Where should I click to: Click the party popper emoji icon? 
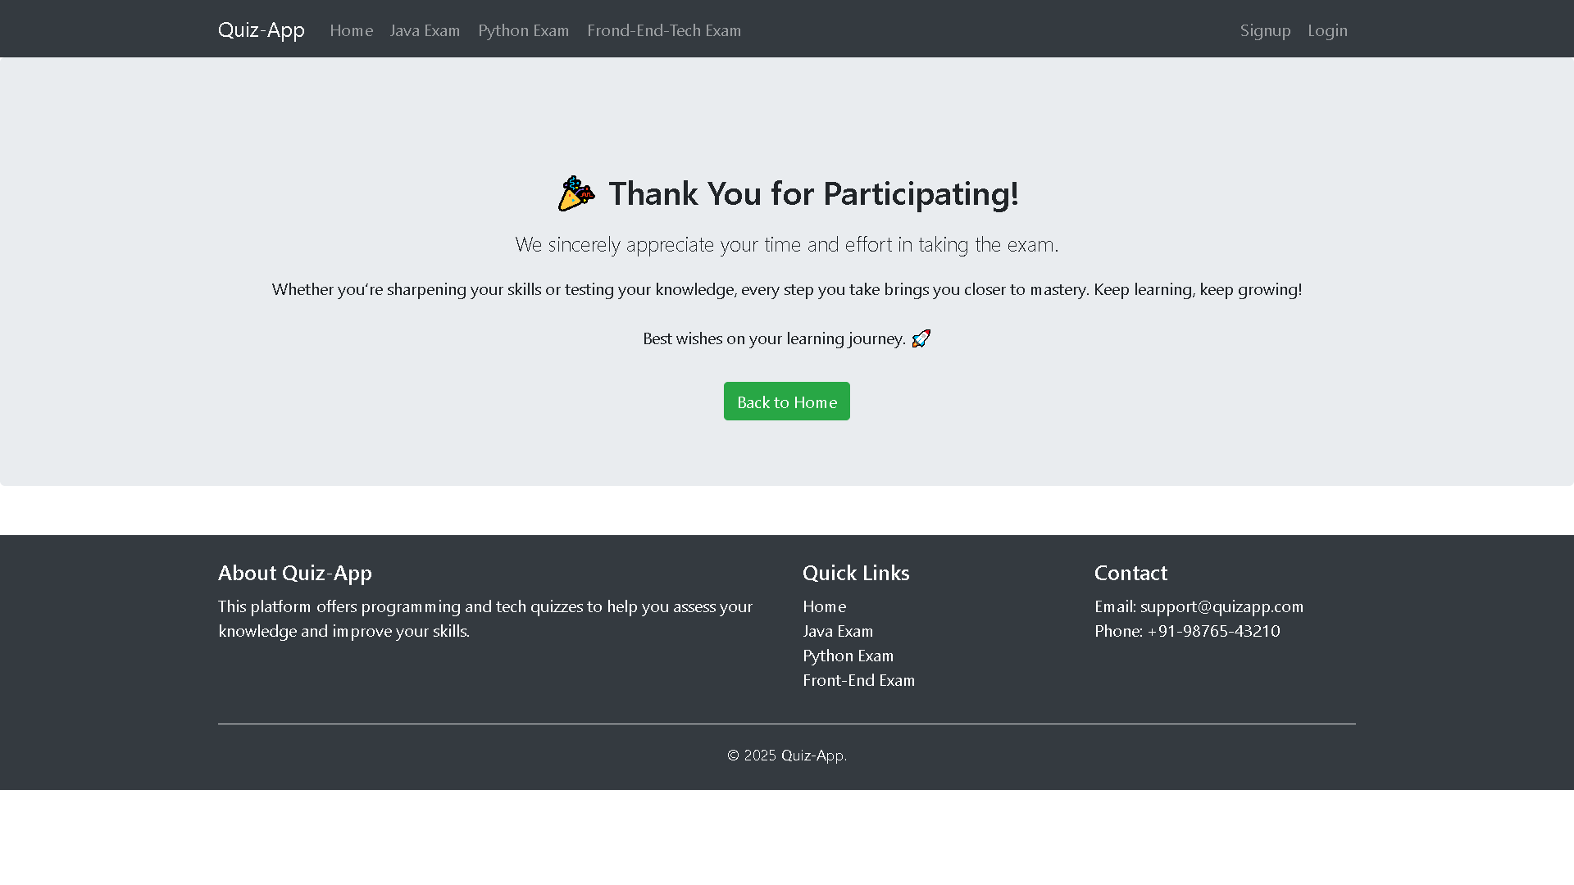click(x=576, y=193)
